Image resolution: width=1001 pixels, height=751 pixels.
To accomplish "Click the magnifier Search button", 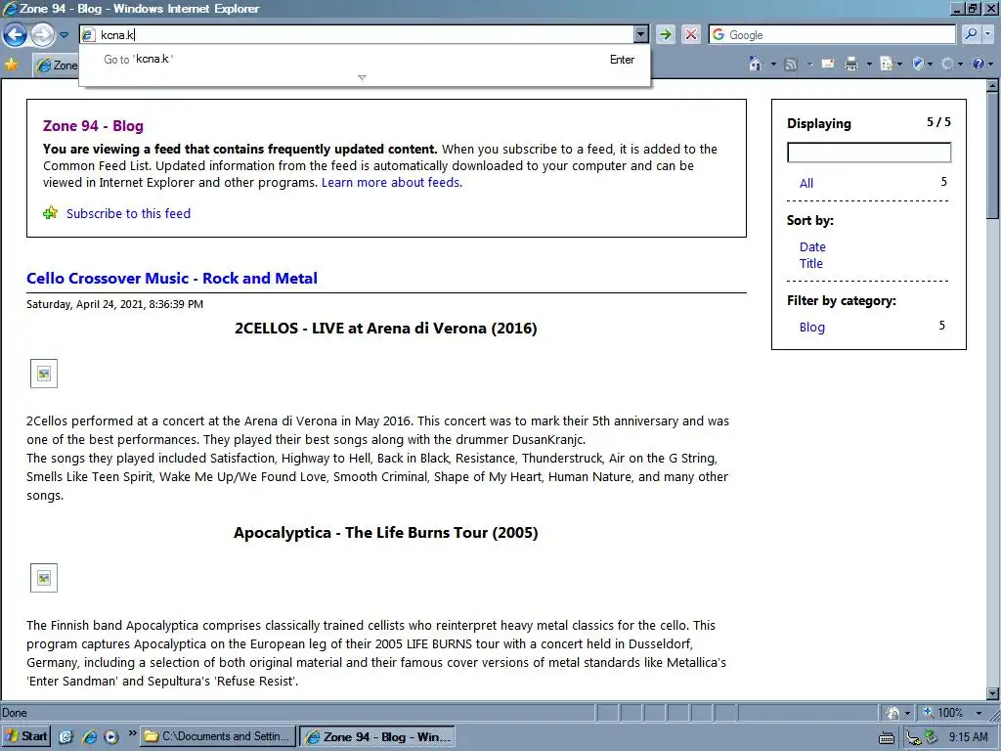I will 971,34.
